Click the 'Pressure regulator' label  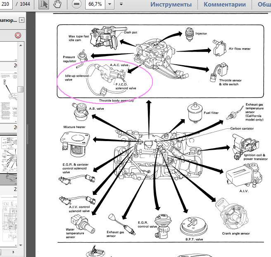(69, 59)
